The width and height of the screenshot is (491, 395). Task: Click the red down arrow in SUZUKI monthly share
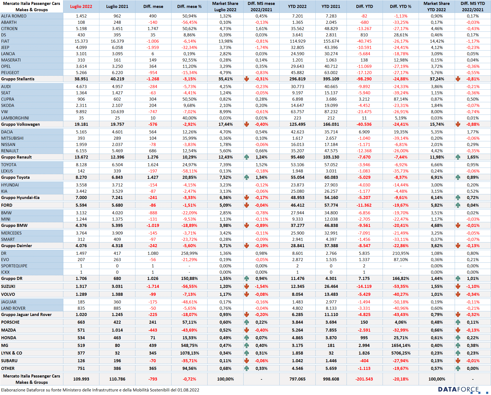(x=247, y=286)
